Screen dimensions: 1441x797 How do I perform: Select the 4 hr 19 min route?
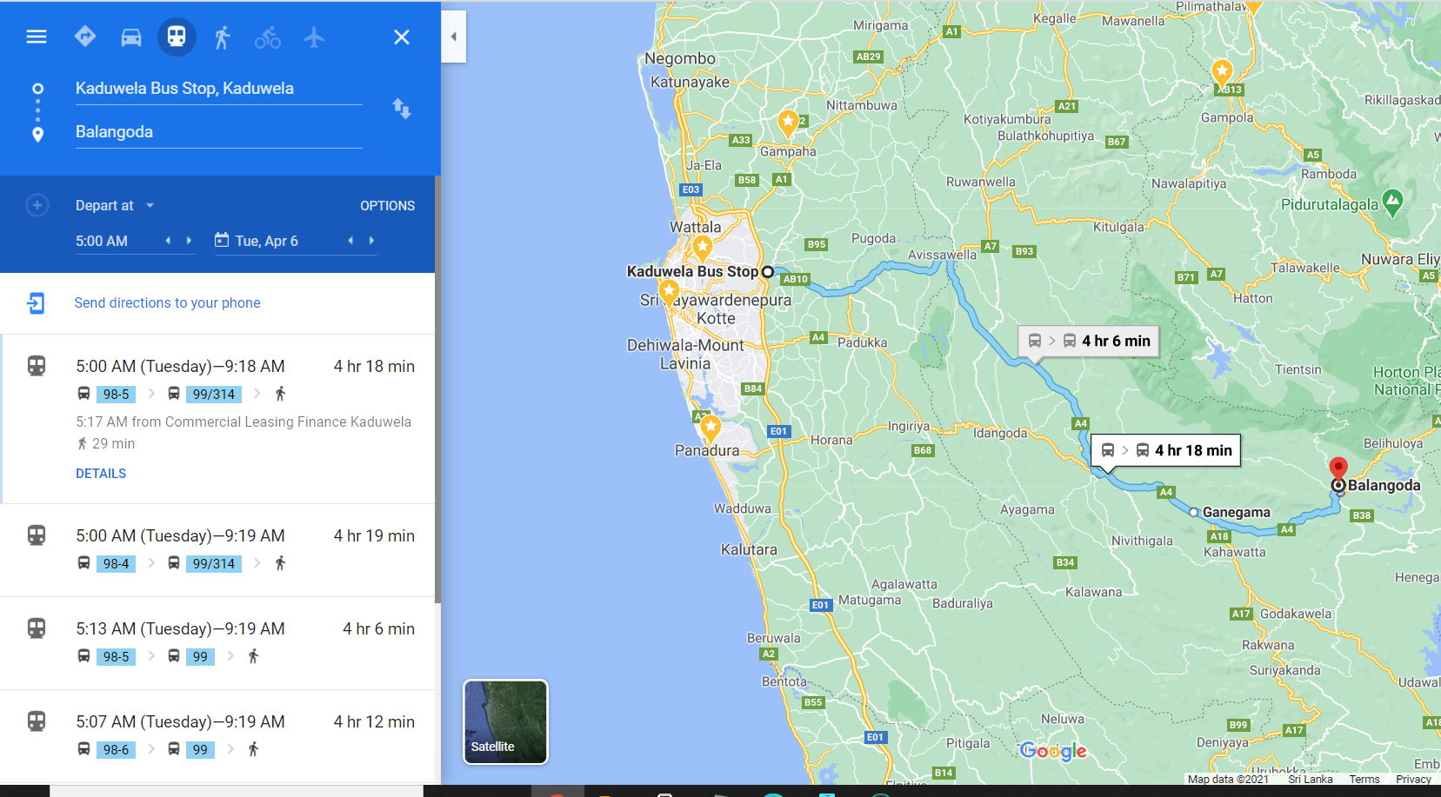218,550
